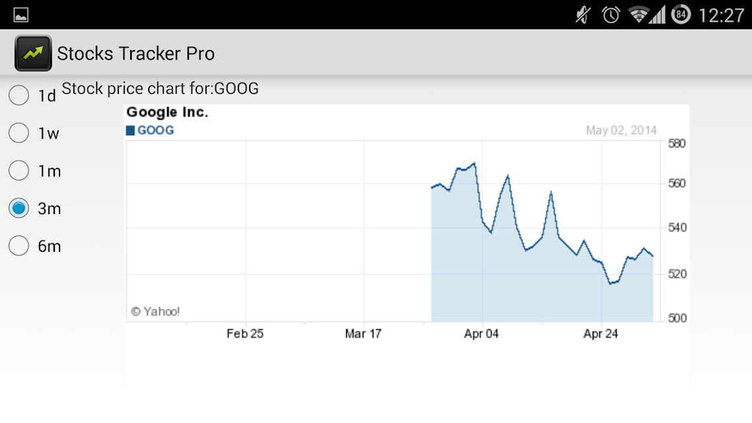The width and height of the screenshot is (752, 423).
Task: Select the 1w time range radio button
Action: (19, 133)
